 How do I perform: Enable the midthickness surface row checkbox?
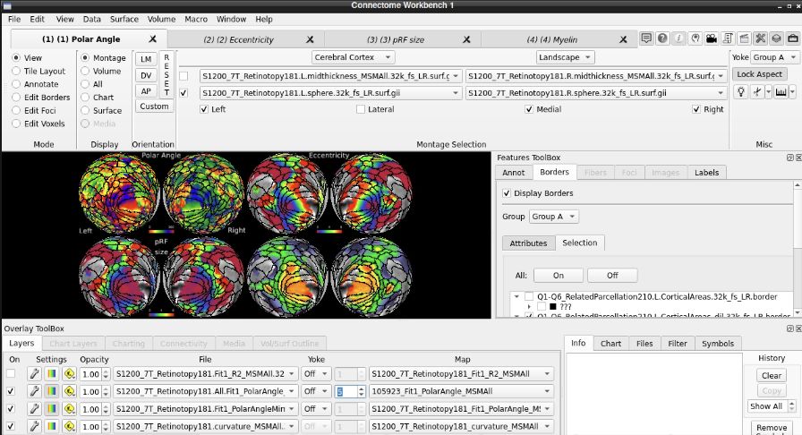pyautogui.click(x=183, y=76)
